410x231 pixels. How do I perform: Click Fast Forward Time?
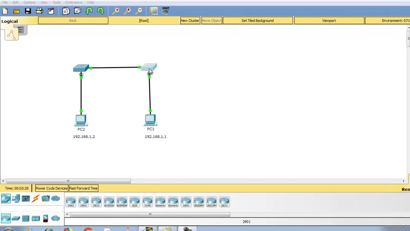click(x=83, y=188)
